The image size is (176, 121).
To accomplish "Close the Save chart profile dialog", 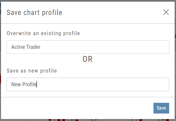I will tap(166, 12).
